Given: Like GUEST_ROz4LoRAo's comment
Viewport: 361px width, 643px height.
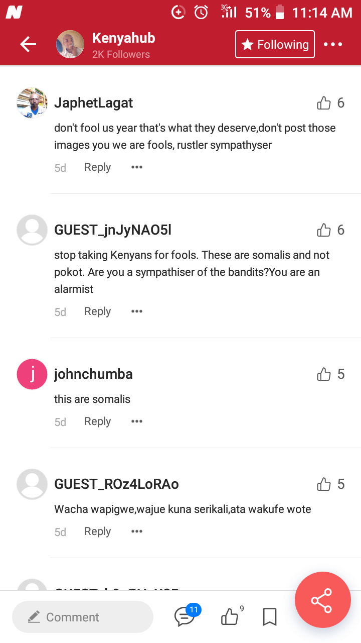Looking at the screenshot, I should point(324,484).
